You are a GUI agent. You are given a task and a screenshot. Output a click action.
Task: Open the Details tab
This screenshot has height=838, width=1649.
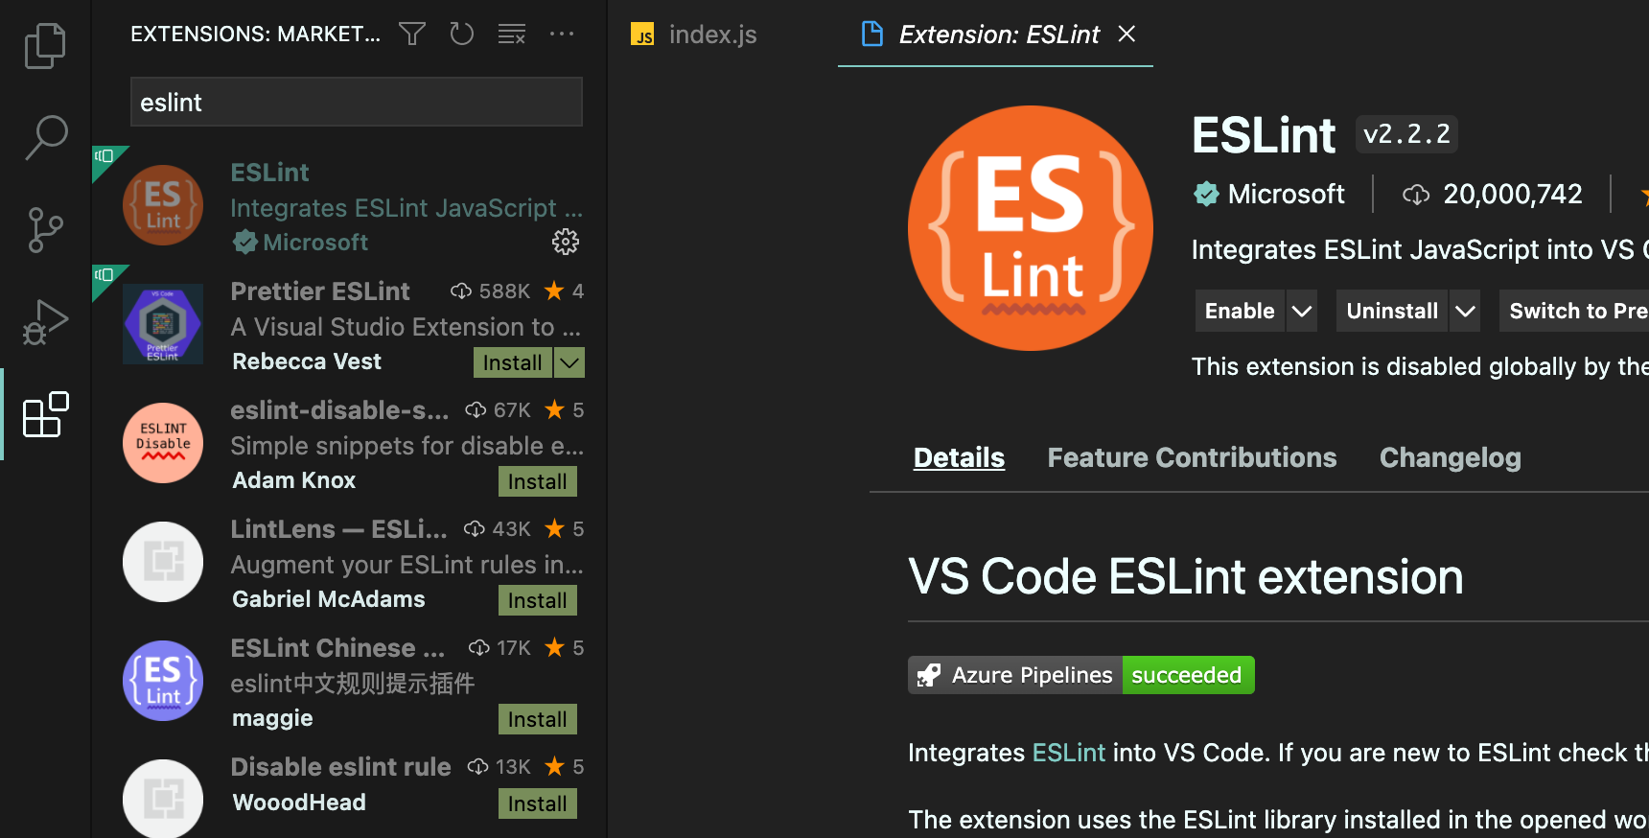click(959, 457)
